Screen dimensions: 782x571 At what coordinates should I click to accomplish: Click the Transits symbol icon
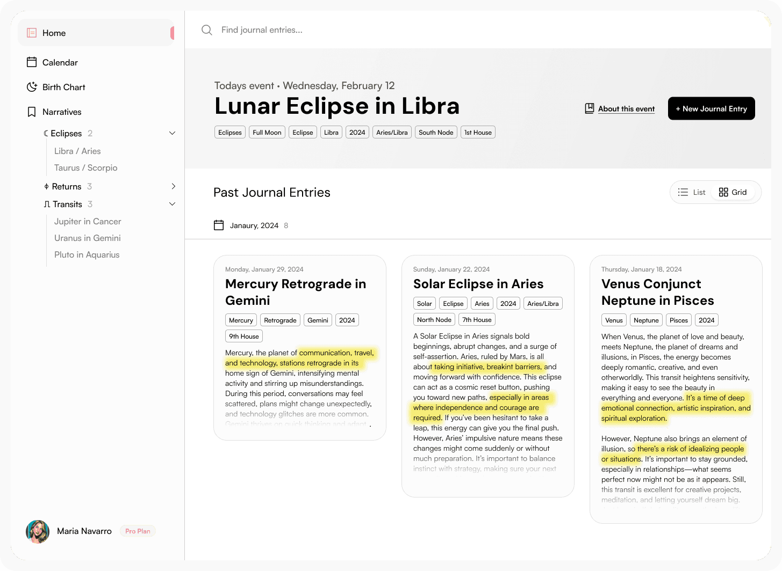point(47,204)
